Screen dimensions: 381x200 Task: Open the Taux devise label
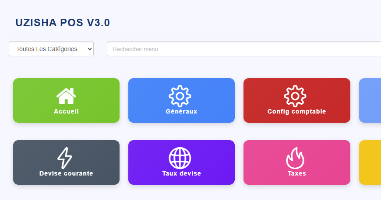[x=181, y=173]
